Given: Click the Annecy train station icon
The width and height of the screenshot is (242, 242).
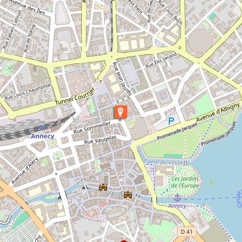Looking at the screenshot, I should pyautogui.click(x=42, y=127).
